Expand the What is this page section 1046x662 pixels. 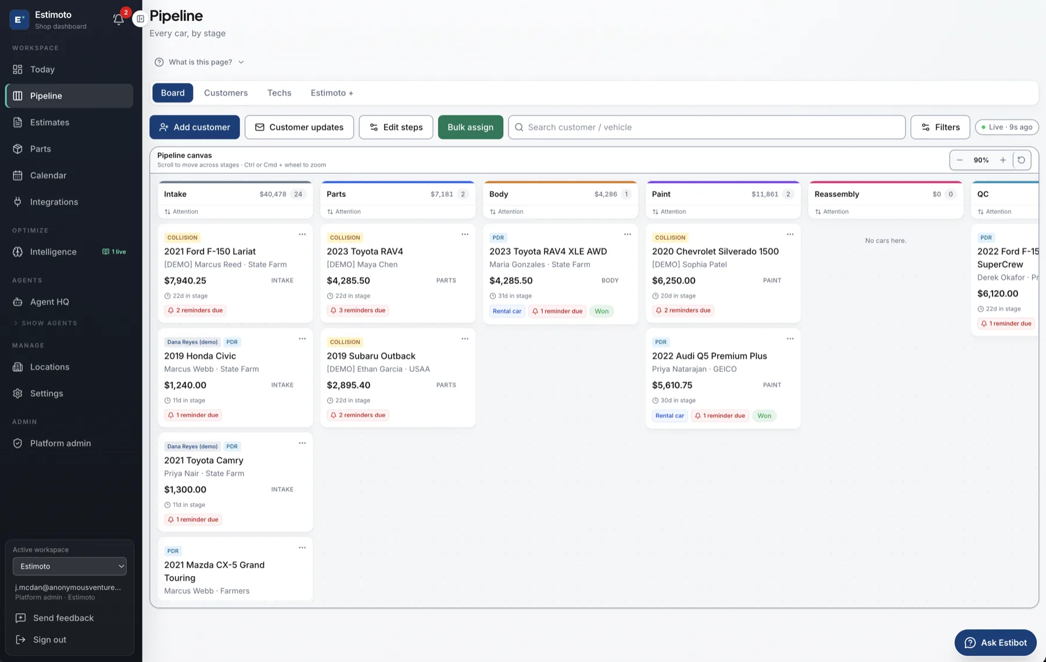click(x=199, y=62)
